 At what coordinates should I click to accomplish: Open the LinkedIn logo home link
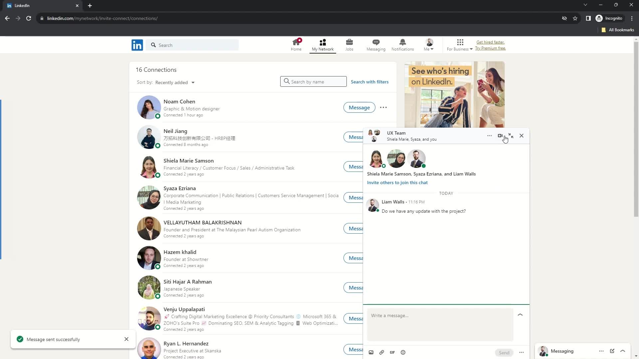click(137, 45)
